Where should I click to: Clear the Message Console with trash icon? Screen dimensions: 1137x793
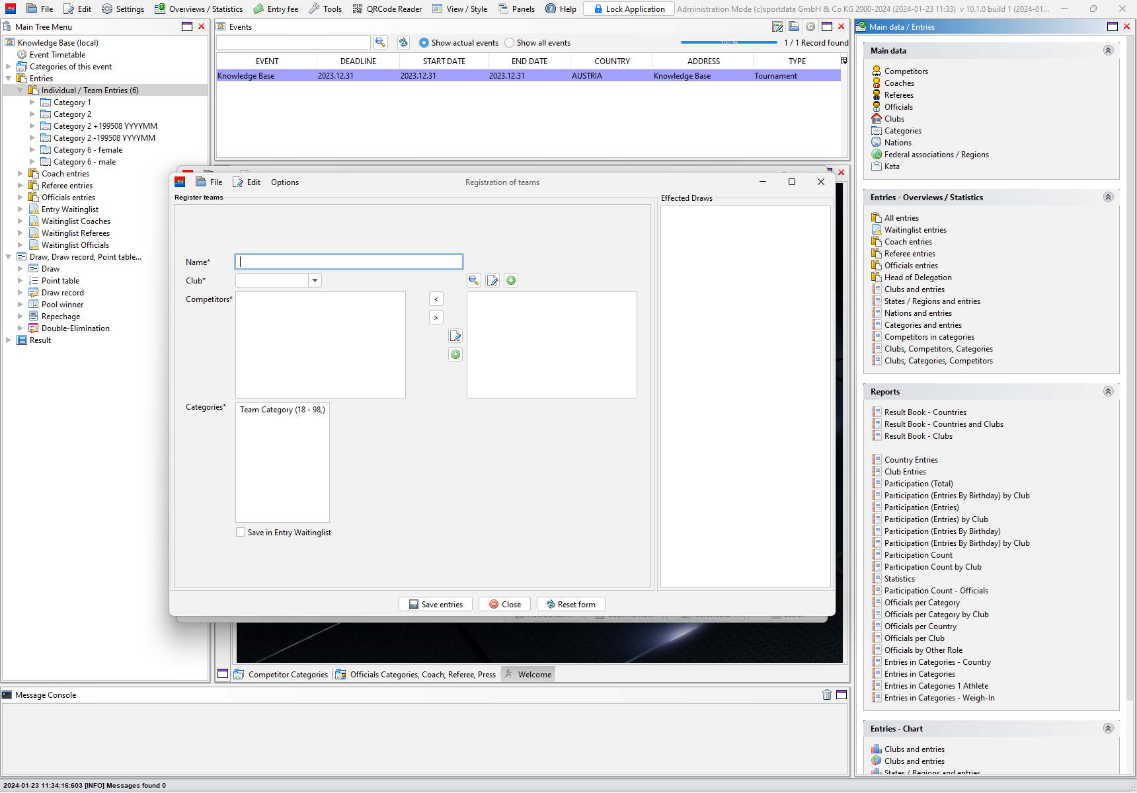826,695
